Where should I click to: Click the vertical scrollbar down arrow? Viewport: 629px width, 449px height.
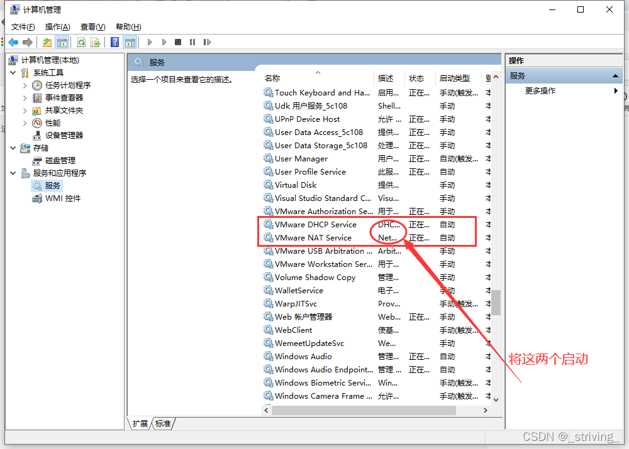[x=496, y=399]
